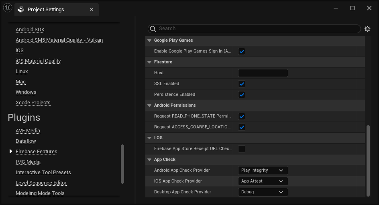Close the Project Settings tab

click(x=92, y=9)
